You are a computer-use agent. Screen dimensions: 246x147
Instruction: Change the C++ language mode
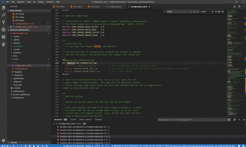click(107, 146)
